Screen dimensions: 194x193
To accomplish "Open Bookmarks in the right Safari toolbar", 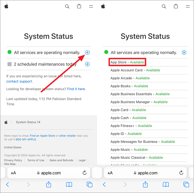I will click(x=166, y=184).
